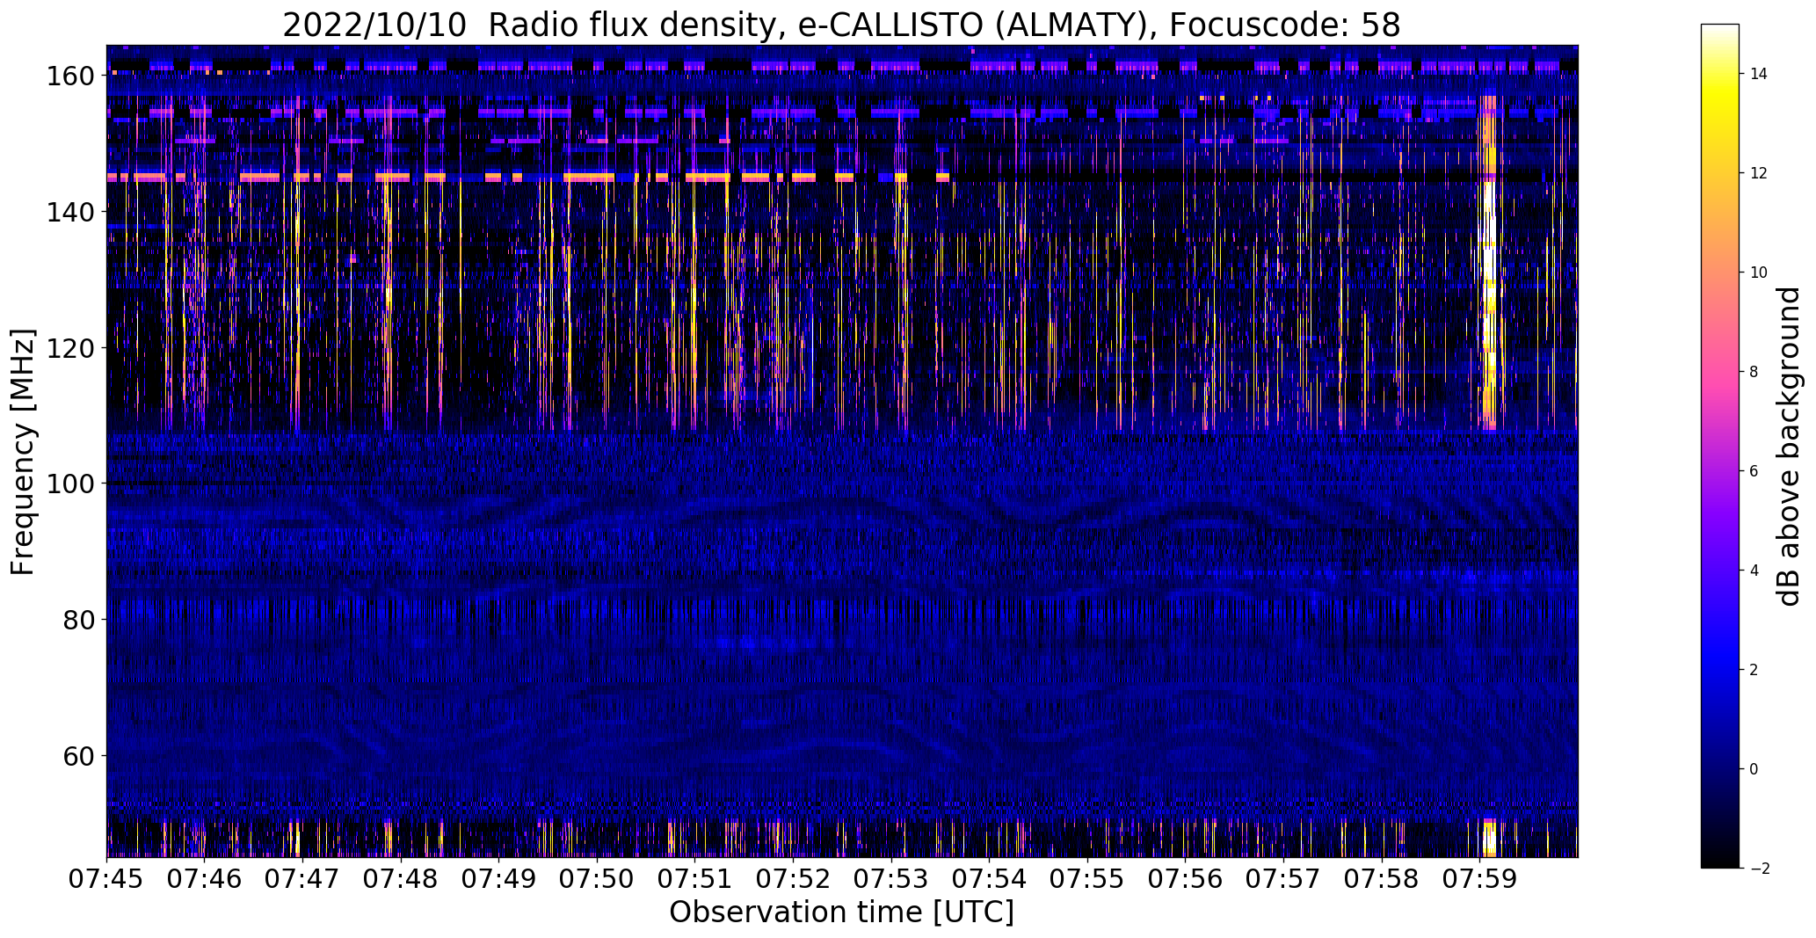Click the colorbar tick label 10
Viewport: 1816px width, 938px height.
(1759, 273)
